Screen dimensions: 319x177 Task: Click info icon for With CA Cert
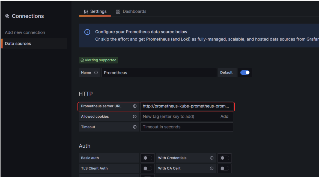tap(212, 168)
